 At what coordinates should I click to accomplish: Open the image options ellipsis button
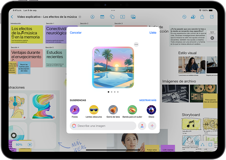pos(136,44)
